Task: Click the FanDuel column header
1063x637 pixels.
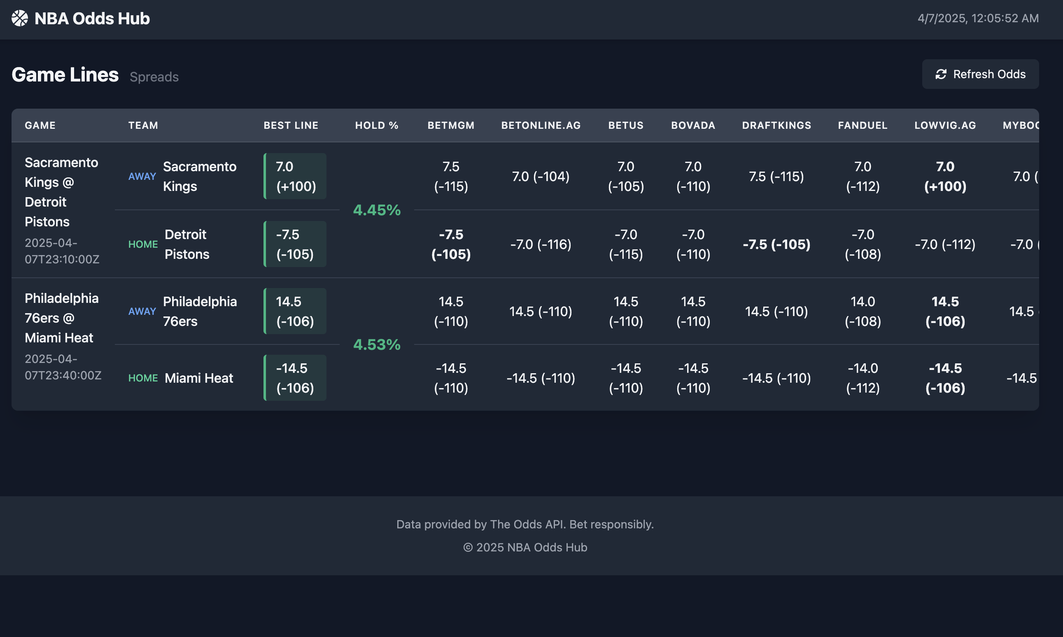Action: coord(863,126)
